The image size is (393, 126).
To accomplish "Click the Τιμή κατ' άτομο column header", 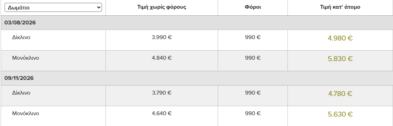I will (340, 7).
